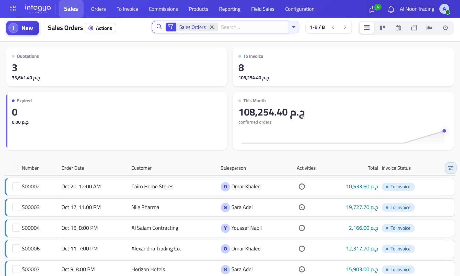The height and width of the screenshot is (276, 460).
Task: Select the checkbox for order S00003
Action: (x=16, y=207)
